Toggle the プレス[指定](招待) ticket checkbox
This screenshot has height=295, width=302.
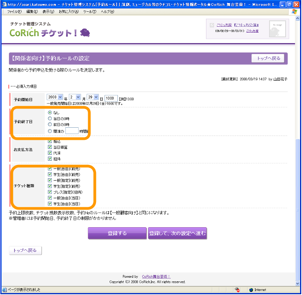pos(50,192)
